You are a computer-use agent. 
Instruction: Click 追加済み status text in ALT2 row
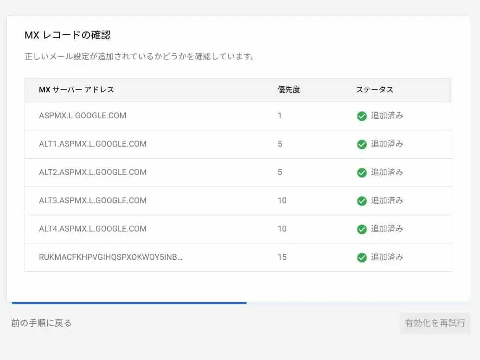click(x=387, y=172)
